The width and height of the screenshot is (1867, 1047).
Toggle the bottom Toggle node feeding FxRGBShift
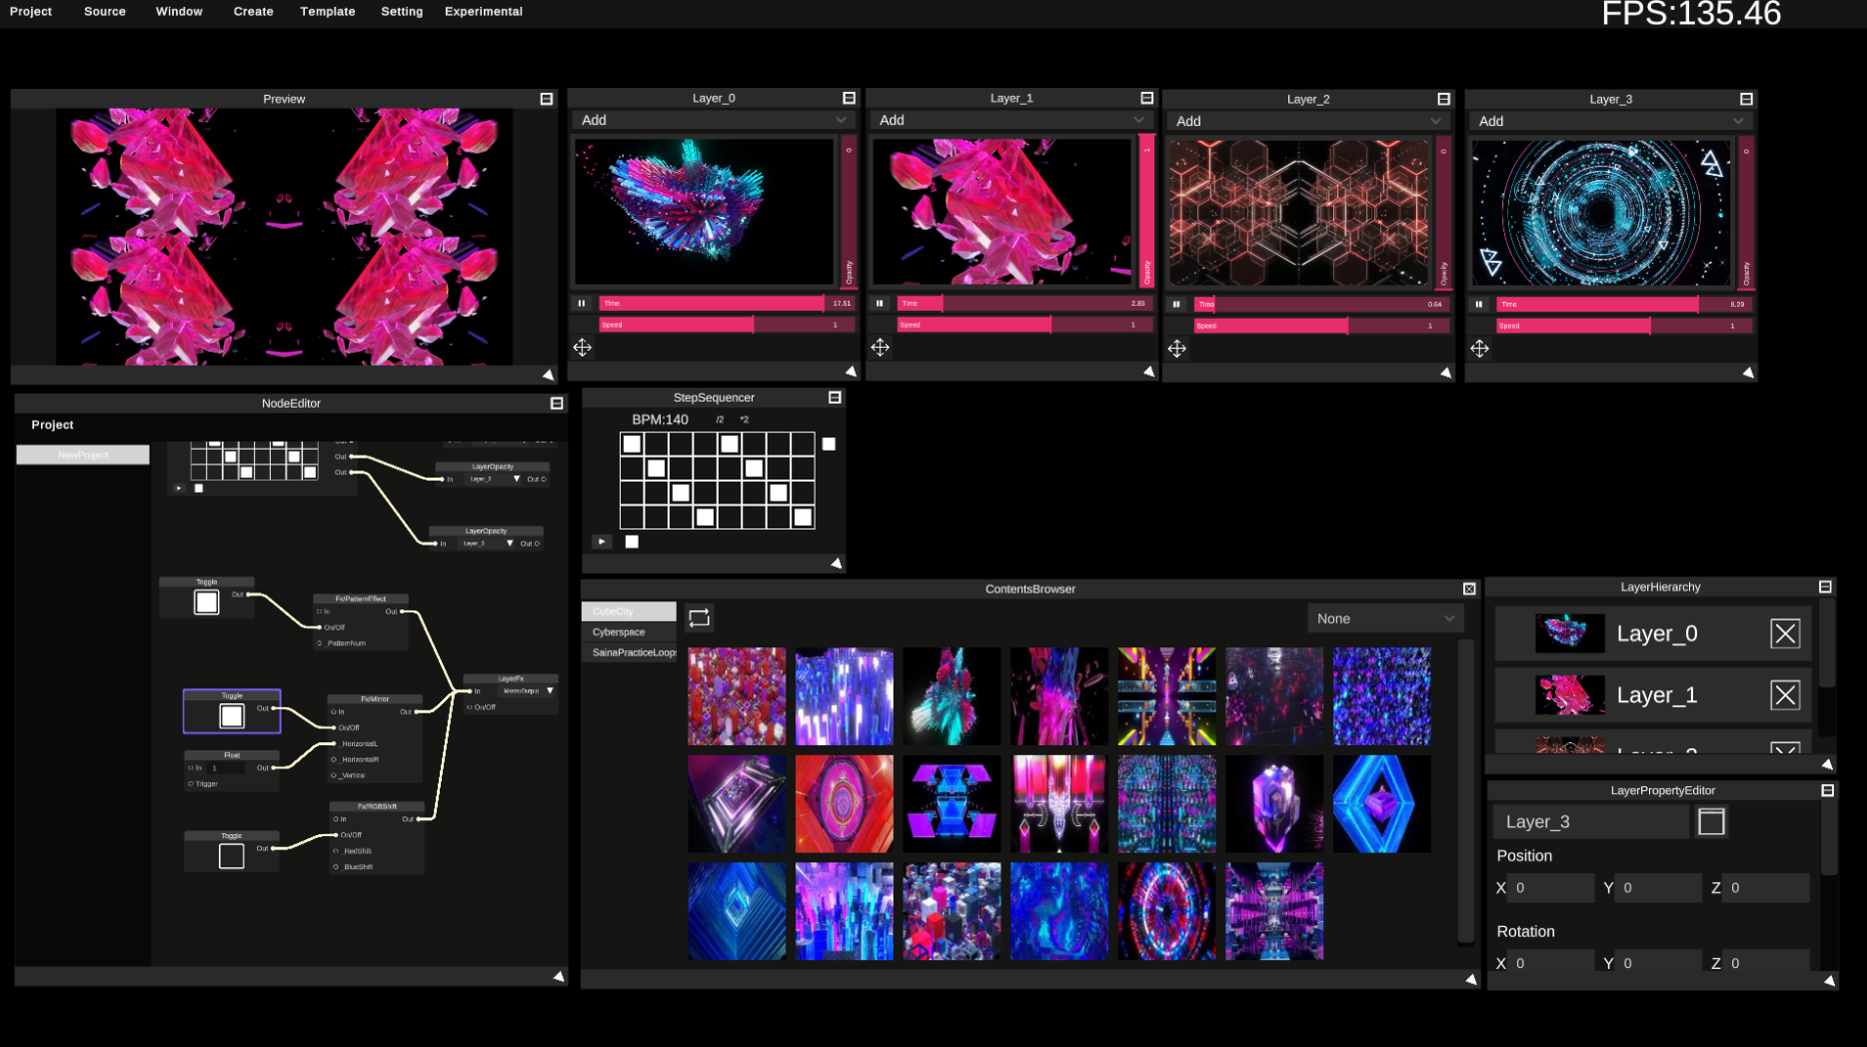tap(230, 855)
